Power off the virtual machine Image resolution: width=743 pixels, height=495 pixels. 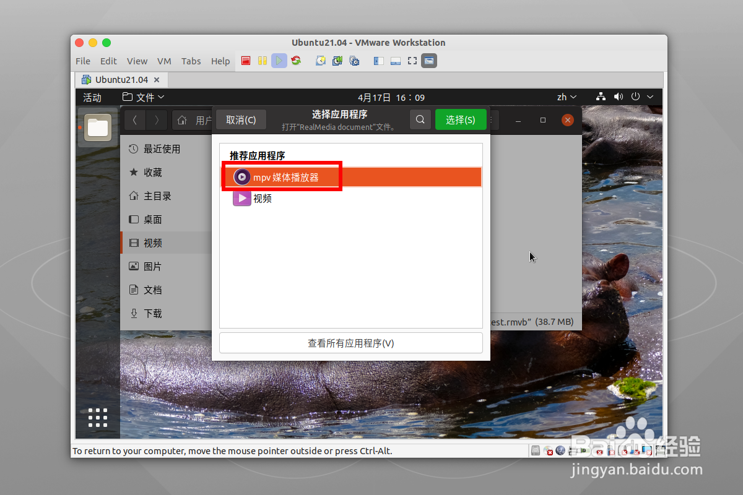click(x=245, y=61)
